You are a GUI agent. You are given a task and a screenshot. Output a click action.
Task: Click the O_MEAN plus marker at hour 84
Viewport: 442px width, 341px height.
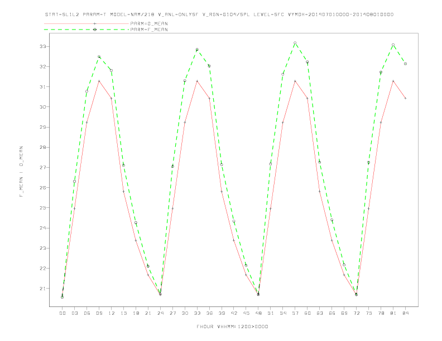click(405, 98)
